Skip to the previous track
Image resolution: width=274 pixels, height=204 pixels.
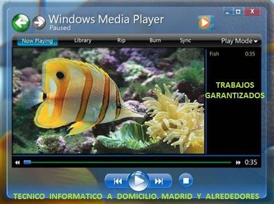click(118, 182)
